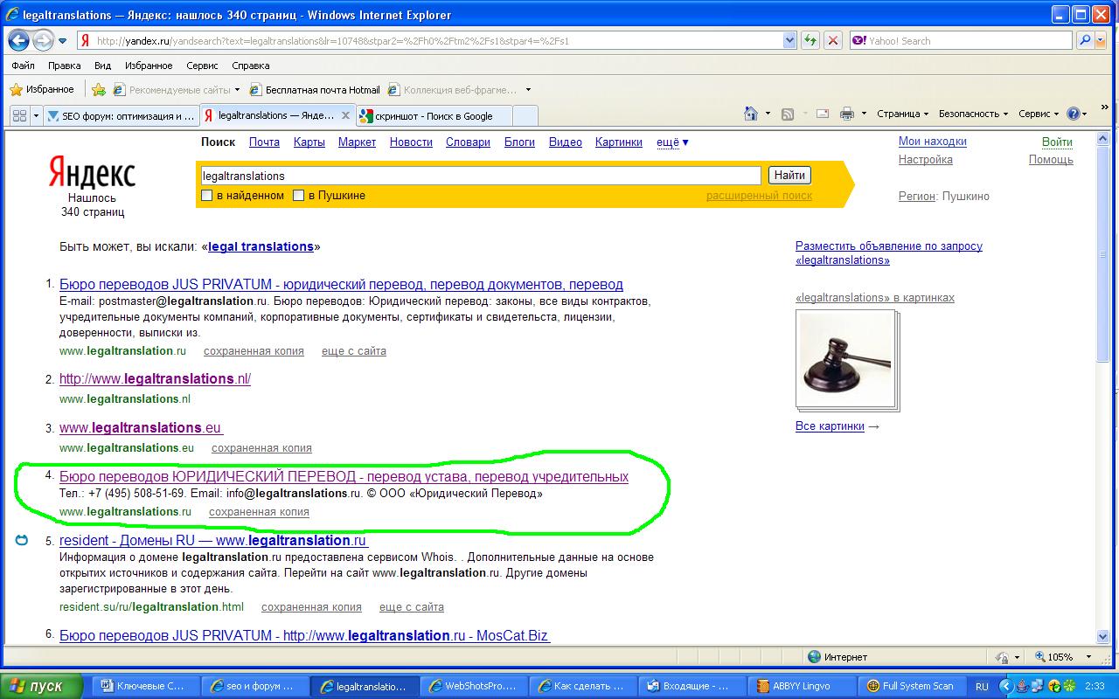
Task: Open the Справка menu
Action: 251,66
